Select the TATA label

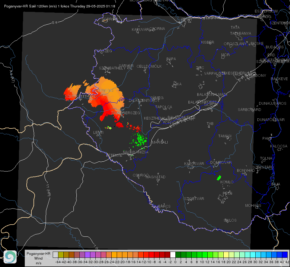[235, 27]
